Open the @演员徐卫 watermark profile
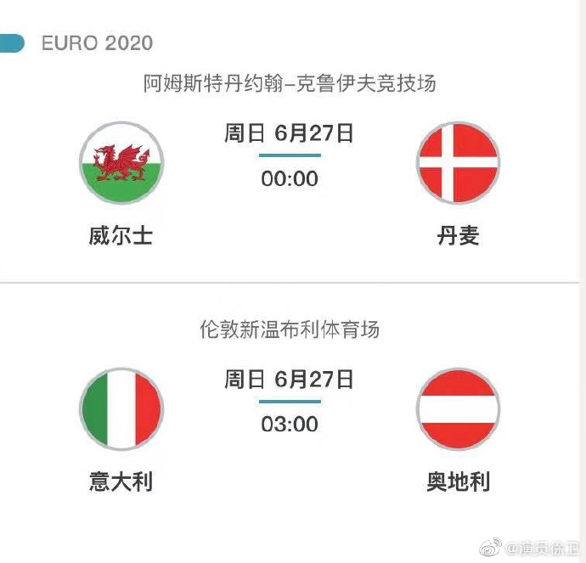 [542, 548]
